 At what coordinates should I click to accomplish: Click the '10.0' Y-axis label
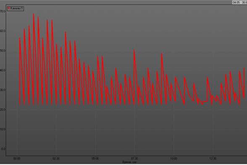(3, 129)
